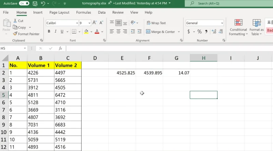The image size is (273, 151).
Task: Click the Decrease Indent icon
Action: tap(133, 31)
